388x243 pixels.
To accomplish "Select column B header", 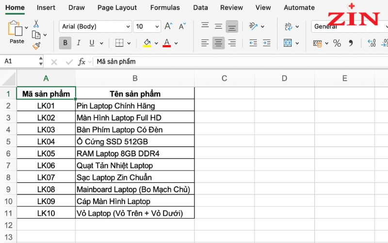I will (135, 79).
